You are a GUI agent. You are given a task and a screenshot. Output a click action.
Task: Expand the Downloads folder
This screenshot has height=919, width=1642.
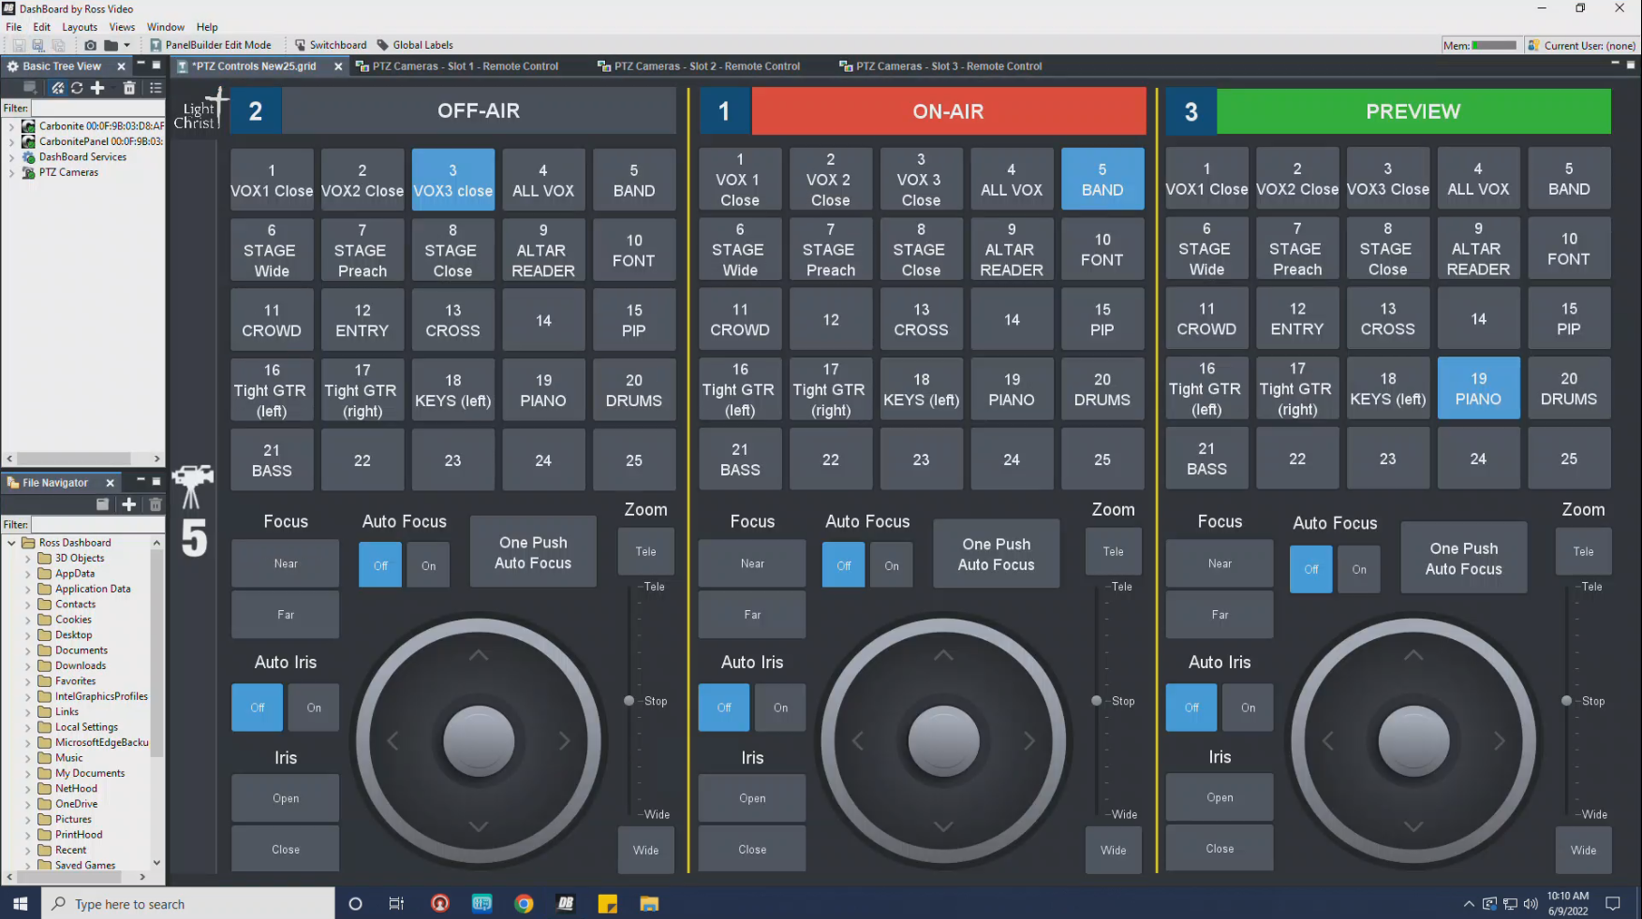pyautogui.click(x=27, y=666)
